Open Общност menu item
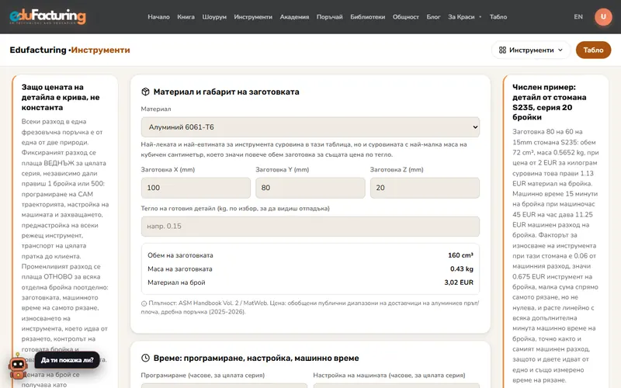621x388 pixels. coord(405,16)
